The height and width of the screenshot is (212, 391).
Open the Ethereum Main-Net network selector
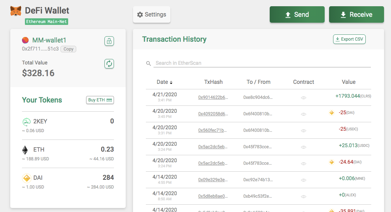(x=47, y=22)
